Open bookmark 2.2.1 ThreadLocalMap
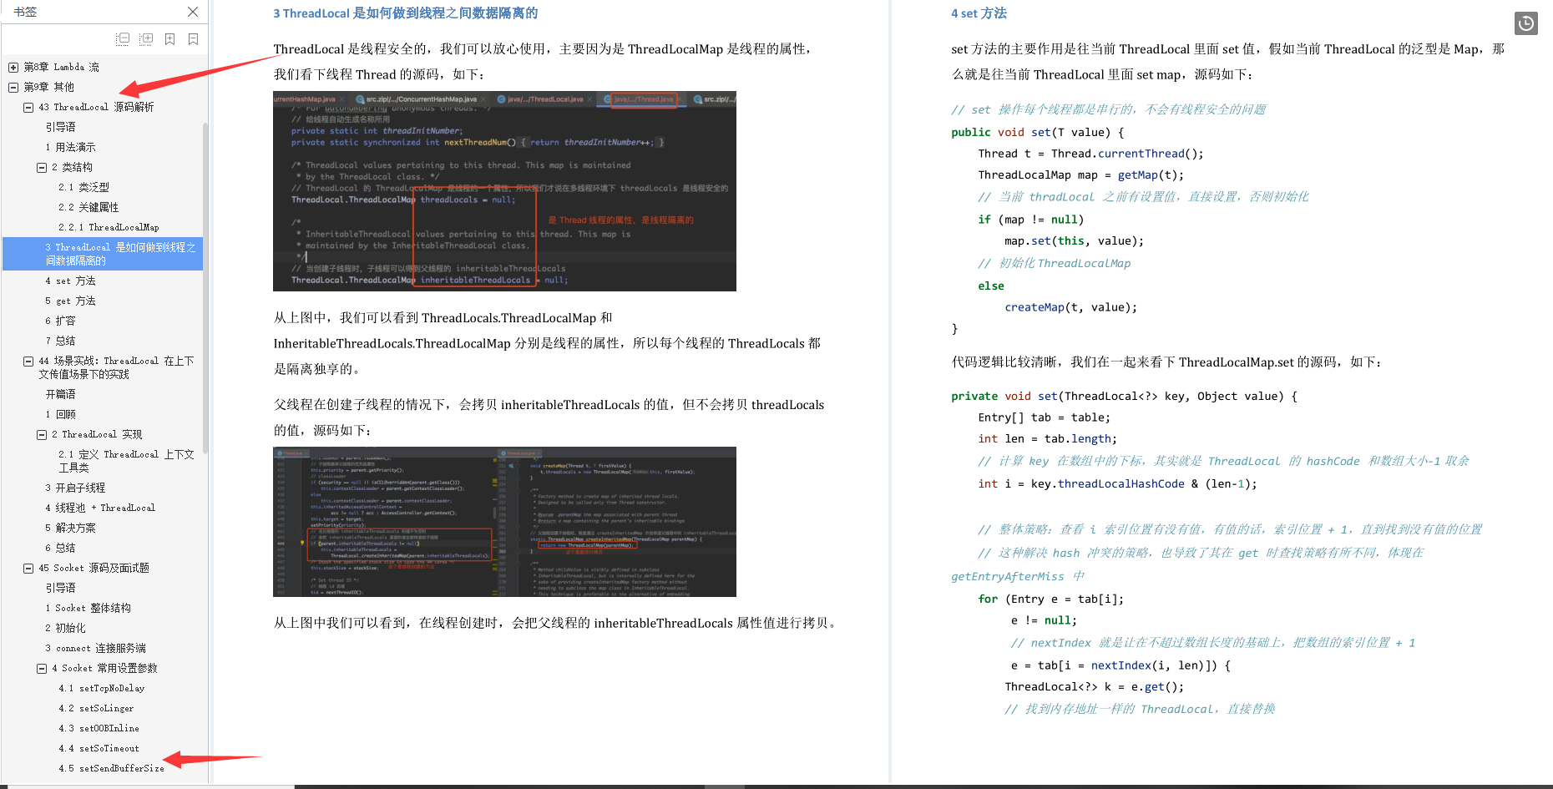The height and width of the screenshot is (789, 1553). [x=109, y=227]
